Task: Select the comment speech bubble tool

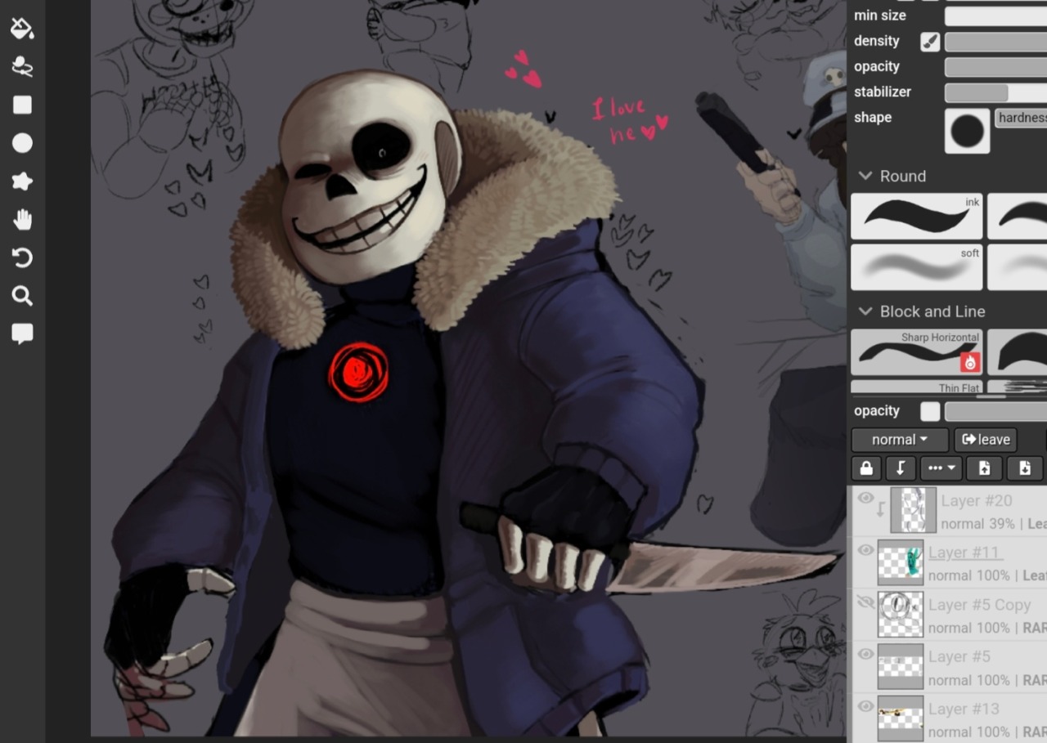Action: point(22,333)
